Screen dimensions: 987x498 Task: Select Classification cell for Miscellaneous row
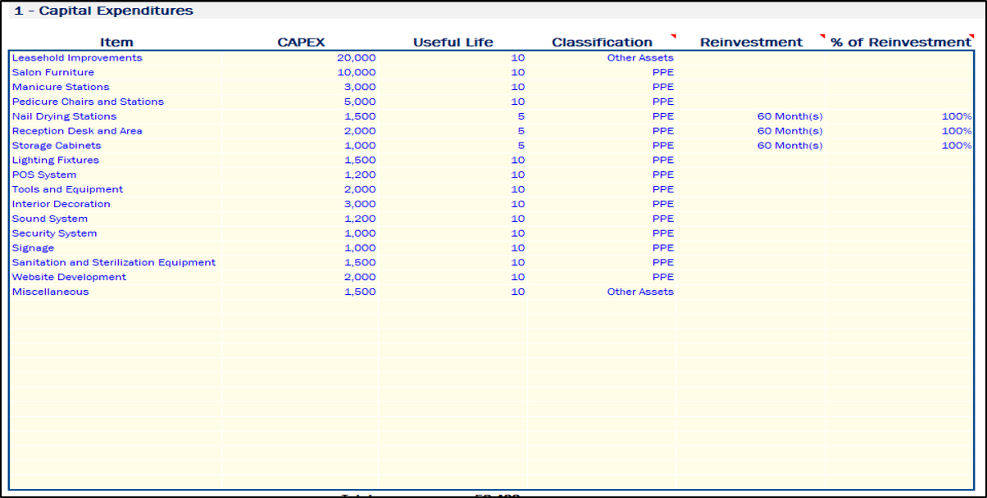tap(639, 292)
